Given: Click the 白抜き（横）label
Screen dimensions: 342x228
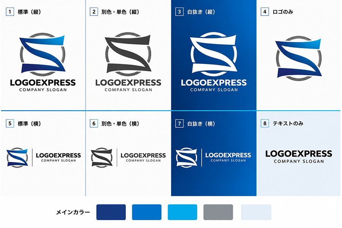Looking at the screenshot, I should 201,124.
